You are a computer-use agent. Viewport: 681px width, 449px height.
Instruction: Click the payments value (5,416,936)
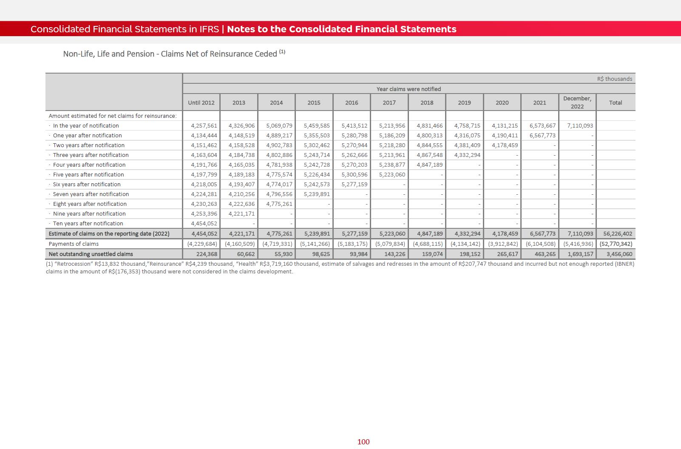point(578,244)
